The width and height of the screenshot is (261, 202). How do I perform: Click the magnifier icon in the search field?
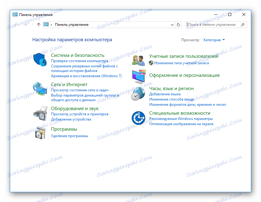[x=243, y=25]
